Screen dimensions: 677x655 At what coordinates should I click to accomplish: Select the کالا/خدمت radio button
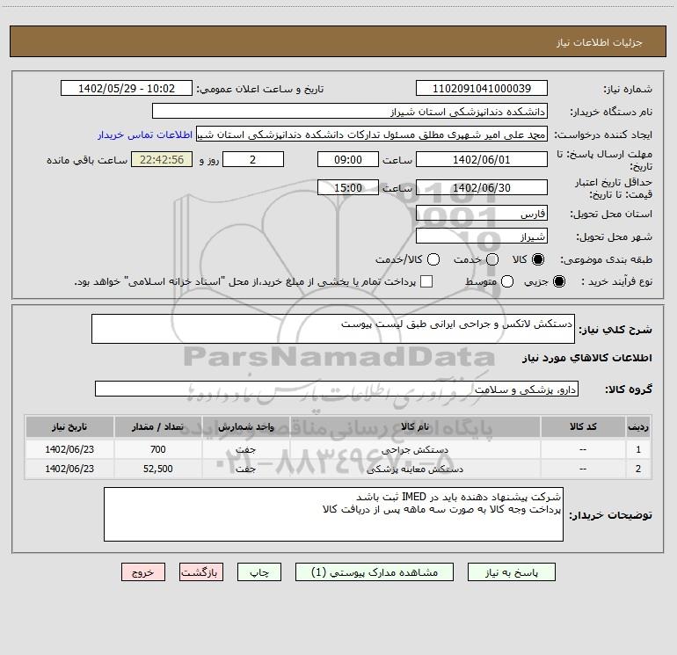(433, 259)
